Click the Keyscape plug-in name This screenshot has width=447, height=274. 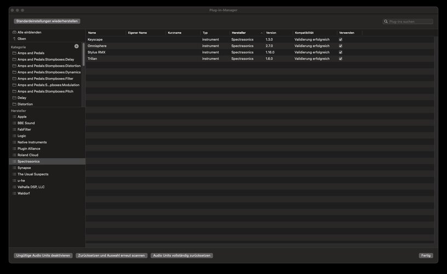point(95,39)
